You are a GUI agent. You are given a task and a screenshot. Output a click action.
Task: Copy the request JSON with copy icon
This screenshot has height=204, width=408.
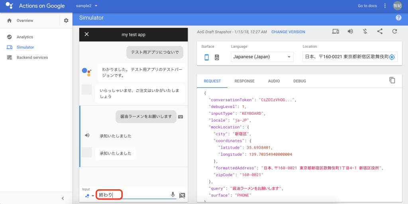(392, 80)
